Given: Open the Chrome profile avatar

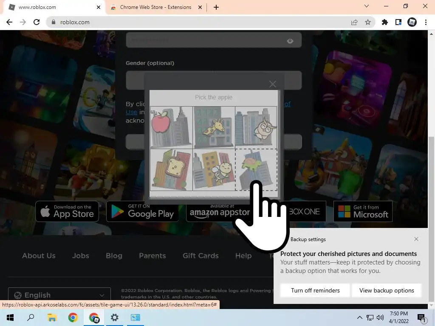Looking at the screenshot, I should coord(412,22).
